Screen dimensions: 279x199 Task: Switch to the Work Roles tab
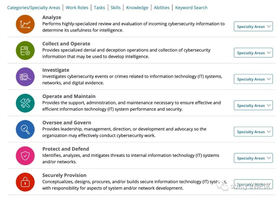[x=77, y=7]
